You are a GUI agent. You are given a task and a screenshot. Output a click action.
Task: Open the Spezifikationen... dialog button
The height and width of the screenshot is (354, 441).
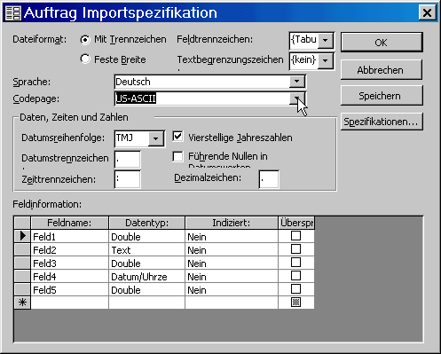pos(382,122)
